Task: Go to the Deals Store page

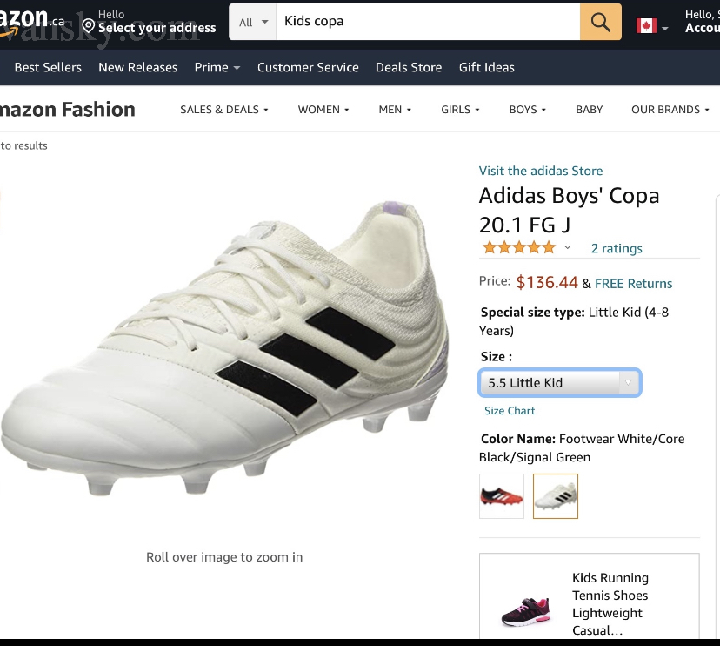Action: coord(409,67)
